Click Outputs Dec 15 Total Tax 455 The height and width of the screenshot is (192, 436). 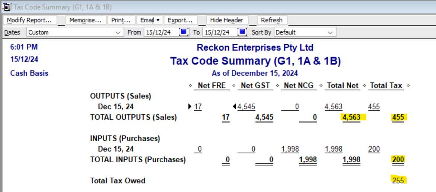tap(374, 107)
